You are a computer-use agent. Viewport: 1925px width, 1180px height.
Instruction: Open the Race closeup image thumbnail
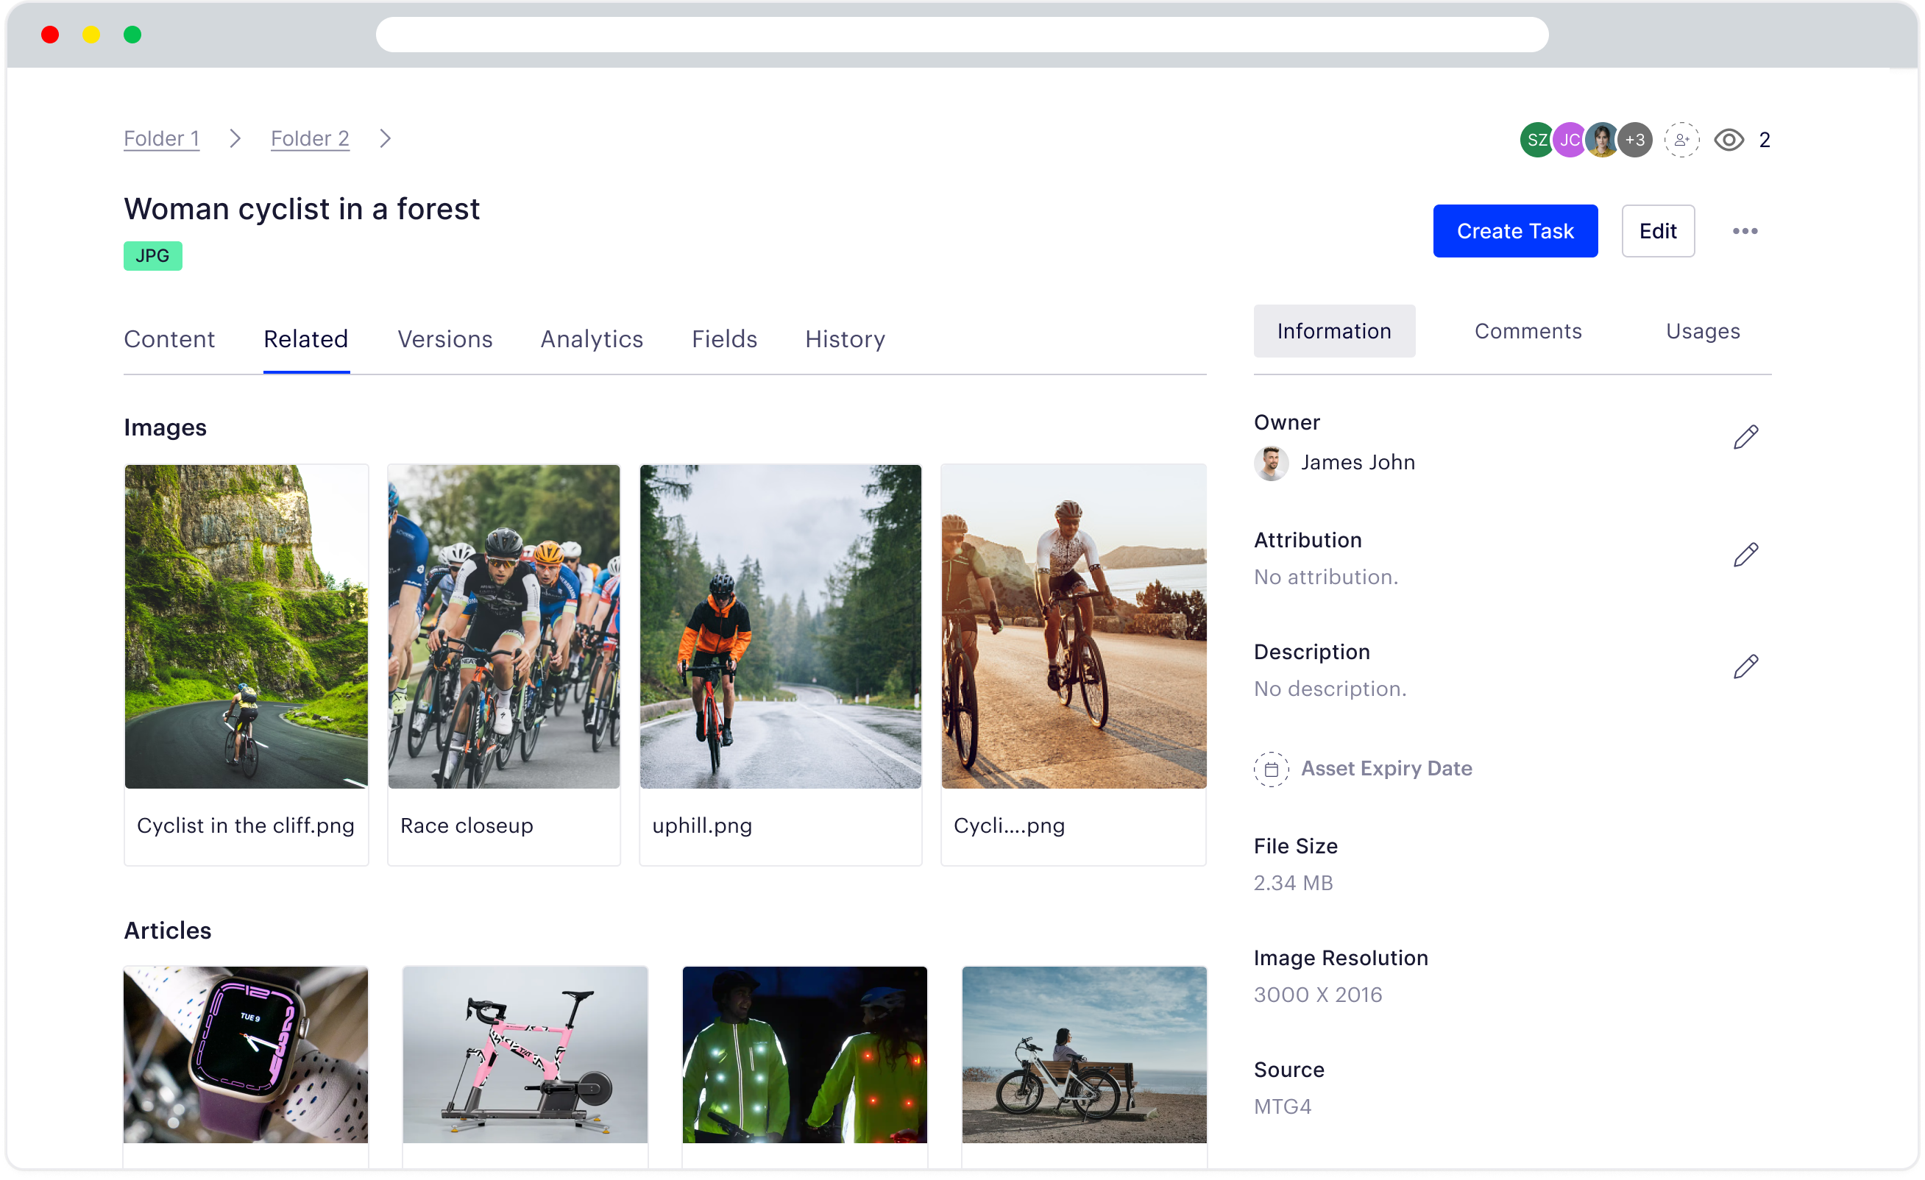(504, 626)
